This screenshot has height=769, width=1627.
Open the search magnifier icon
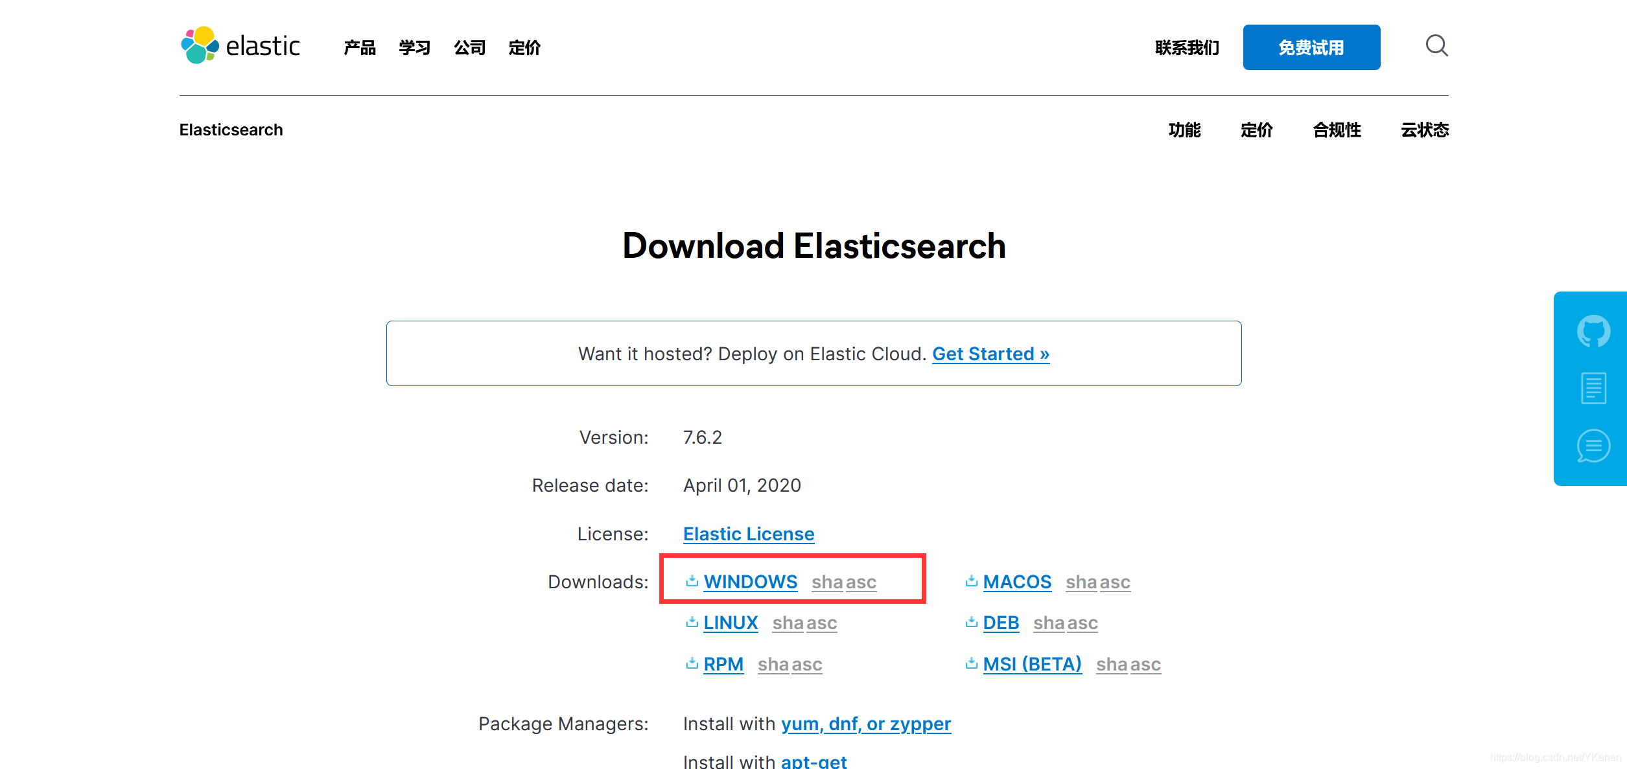click(x=1436, y=45)
